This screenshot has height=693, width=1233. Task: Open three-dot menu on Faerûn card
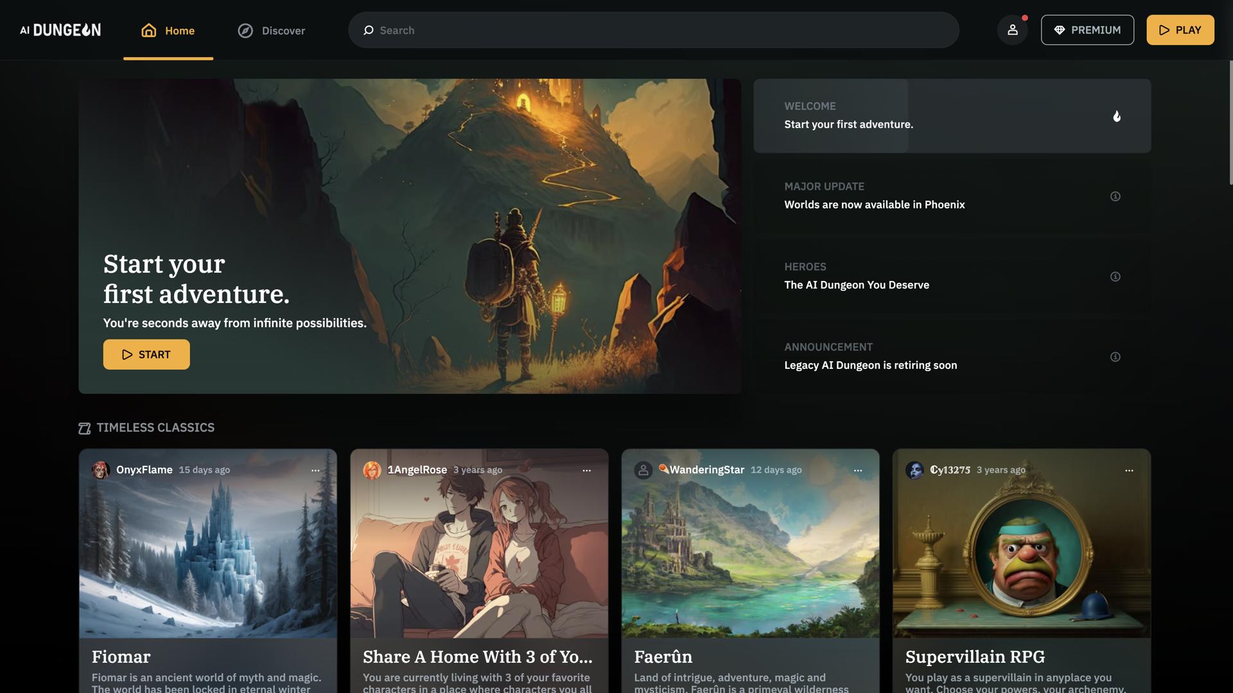[x=858, y=470]
